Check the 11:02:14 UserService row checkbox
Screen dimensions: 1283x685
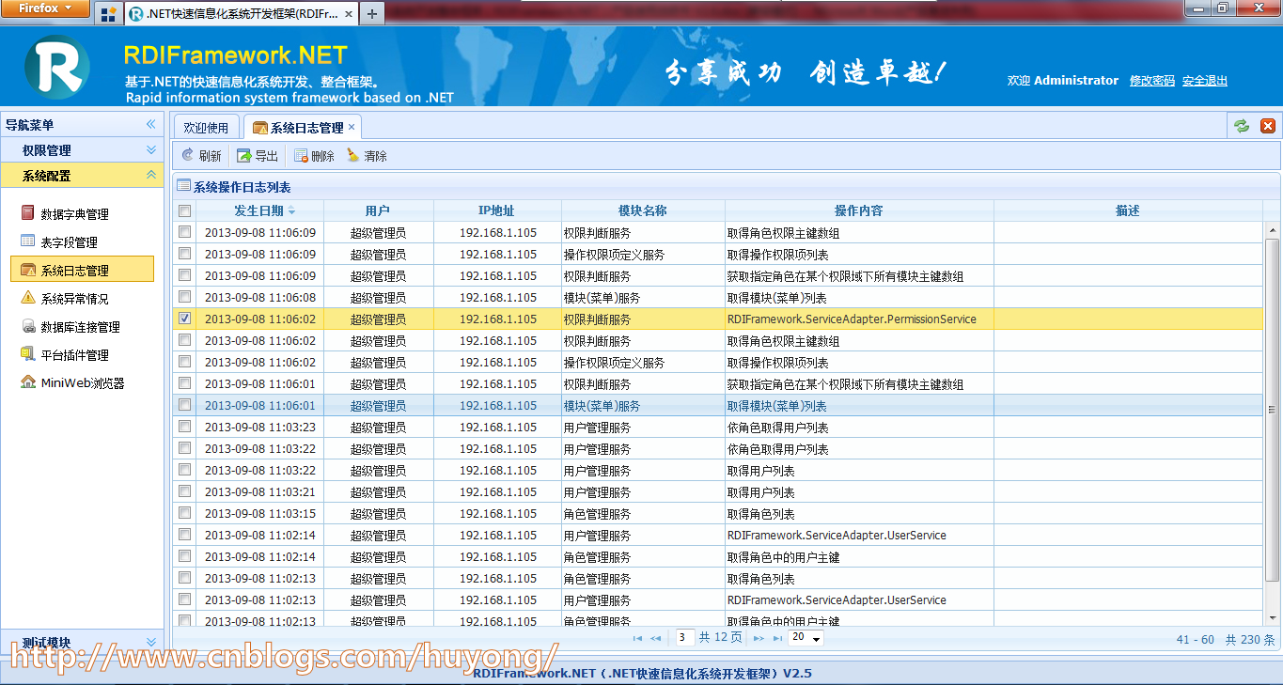(185, 535)
